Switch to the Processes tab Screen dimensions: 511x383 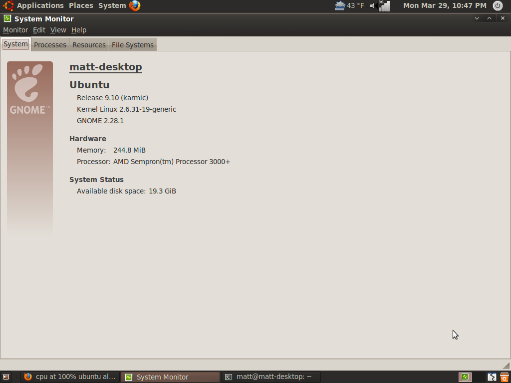(x=50, y=44)
